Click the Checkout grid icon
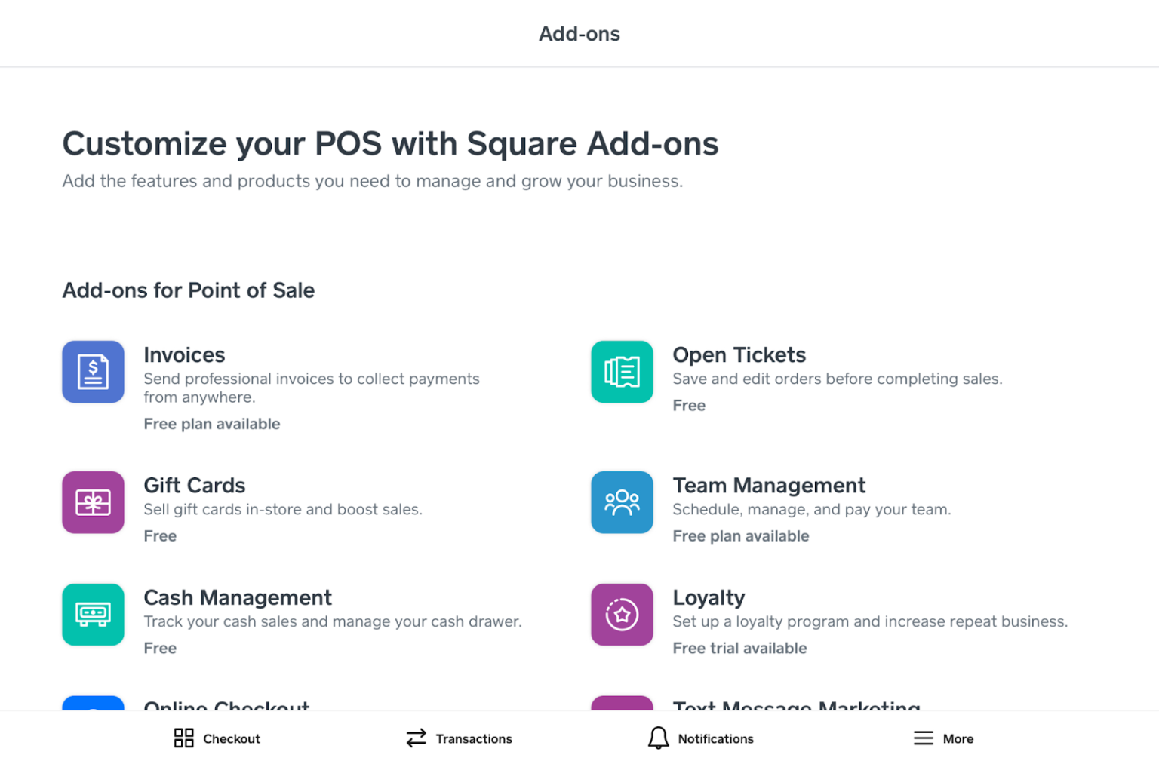 (x=183, y=738)
